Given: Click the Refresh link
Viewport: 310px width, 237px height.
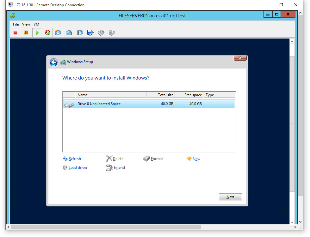Looking at the screenshot, I should coord(75,159).
